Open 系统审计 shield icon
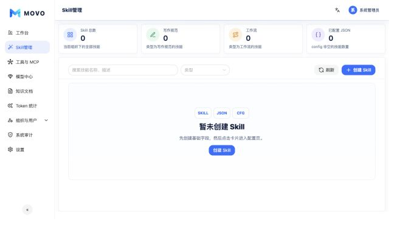Viewport: 400px width, 230px height. click(10, 135)
